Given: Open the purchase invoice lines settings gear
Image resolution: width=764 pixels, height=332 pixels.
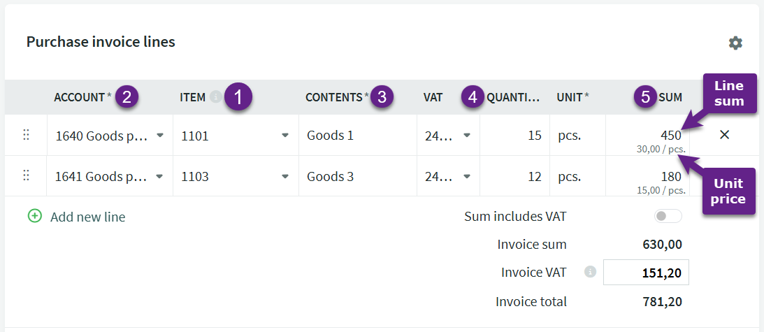Looking at the screenshot, I should pos(735,43).
